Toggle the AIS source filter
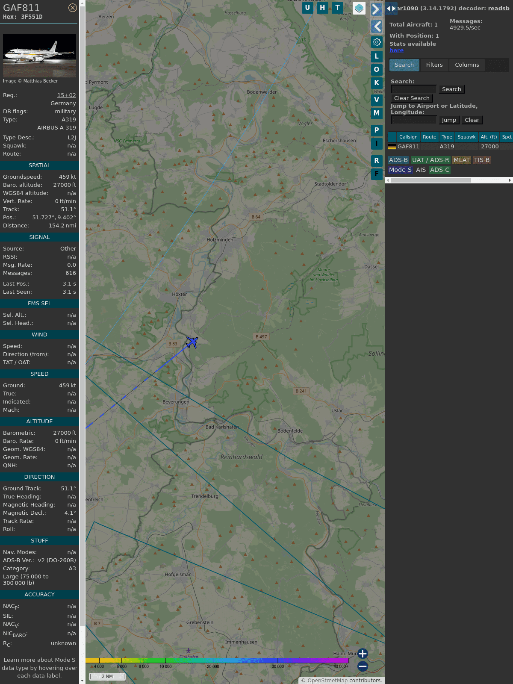Viewport: 513px width, 684px height. [x=421, y=170]
